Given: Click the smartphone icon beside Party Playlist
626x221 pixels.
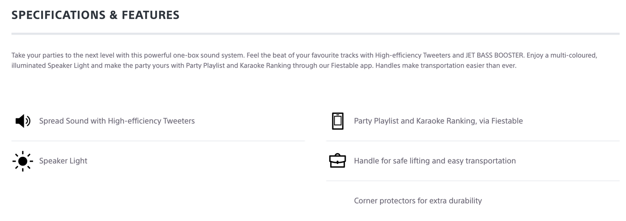Looking at the screenshot, I should point(337,121).
